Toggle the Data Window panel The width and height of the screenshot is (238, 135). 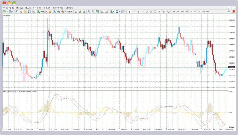(21, 12)
